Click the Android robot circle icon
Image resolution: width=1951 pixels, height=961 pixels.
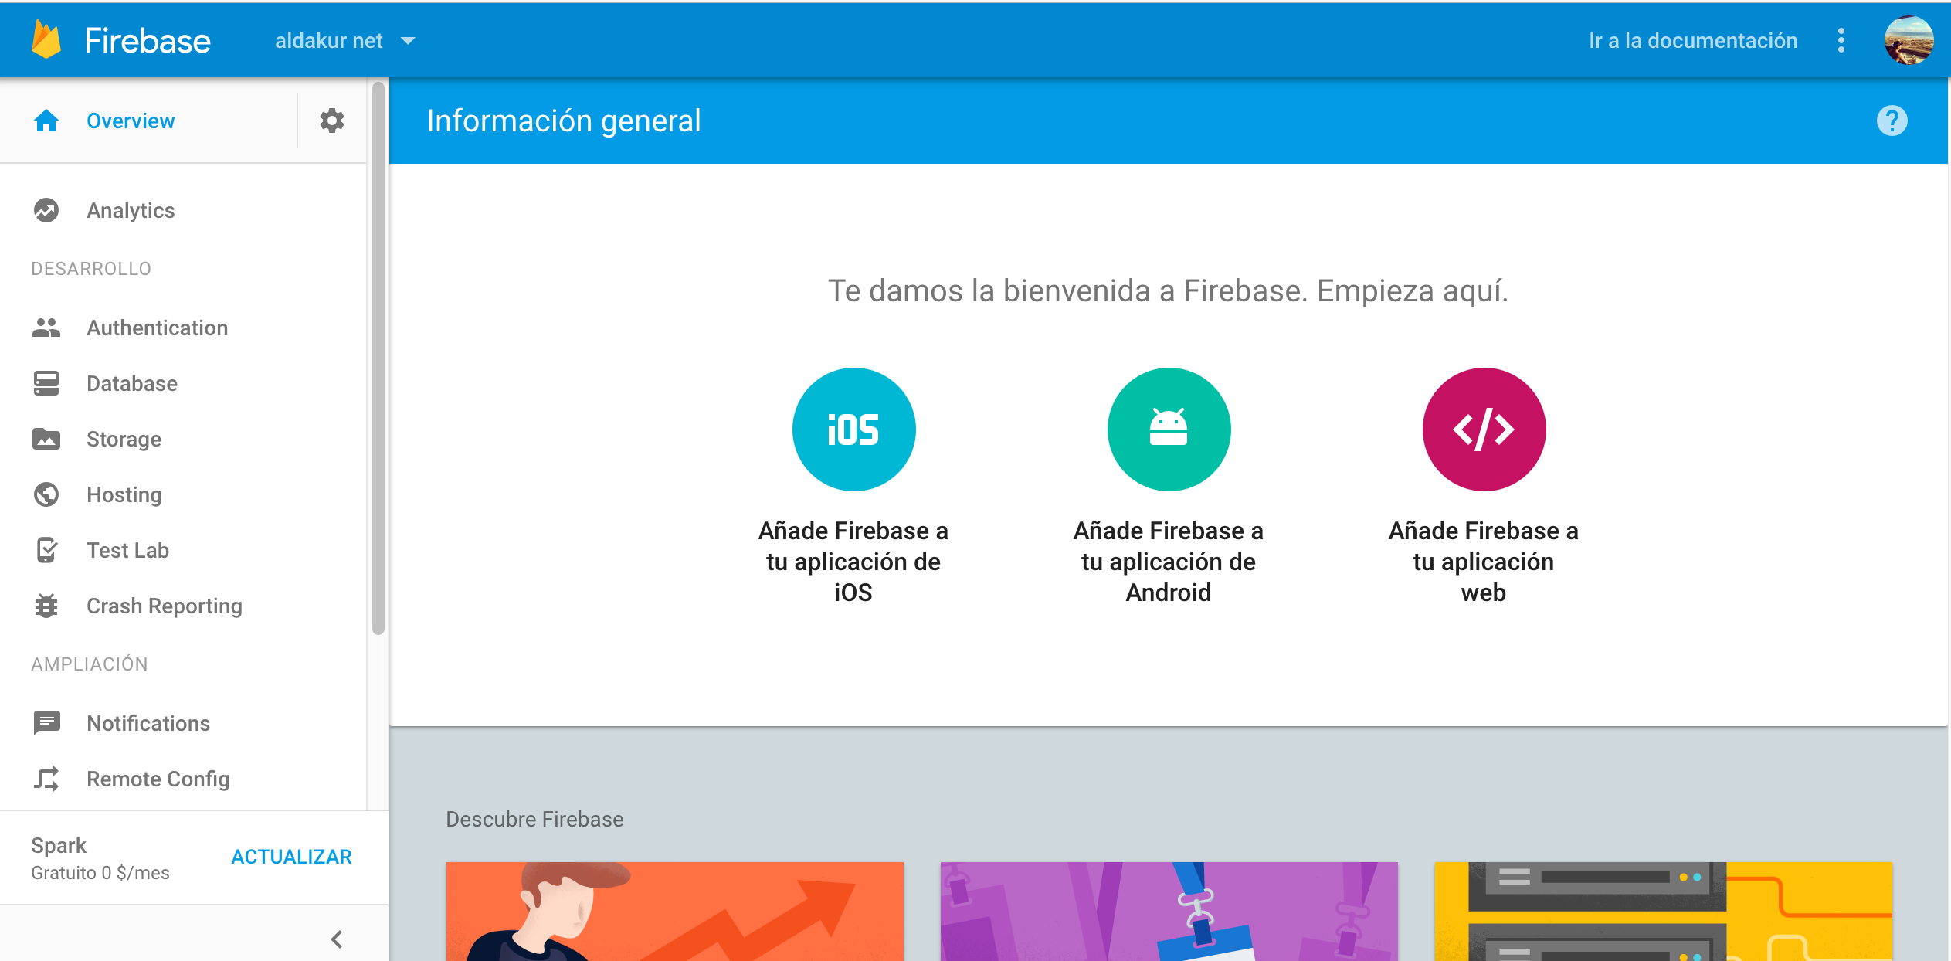[x=1169, y=429]
